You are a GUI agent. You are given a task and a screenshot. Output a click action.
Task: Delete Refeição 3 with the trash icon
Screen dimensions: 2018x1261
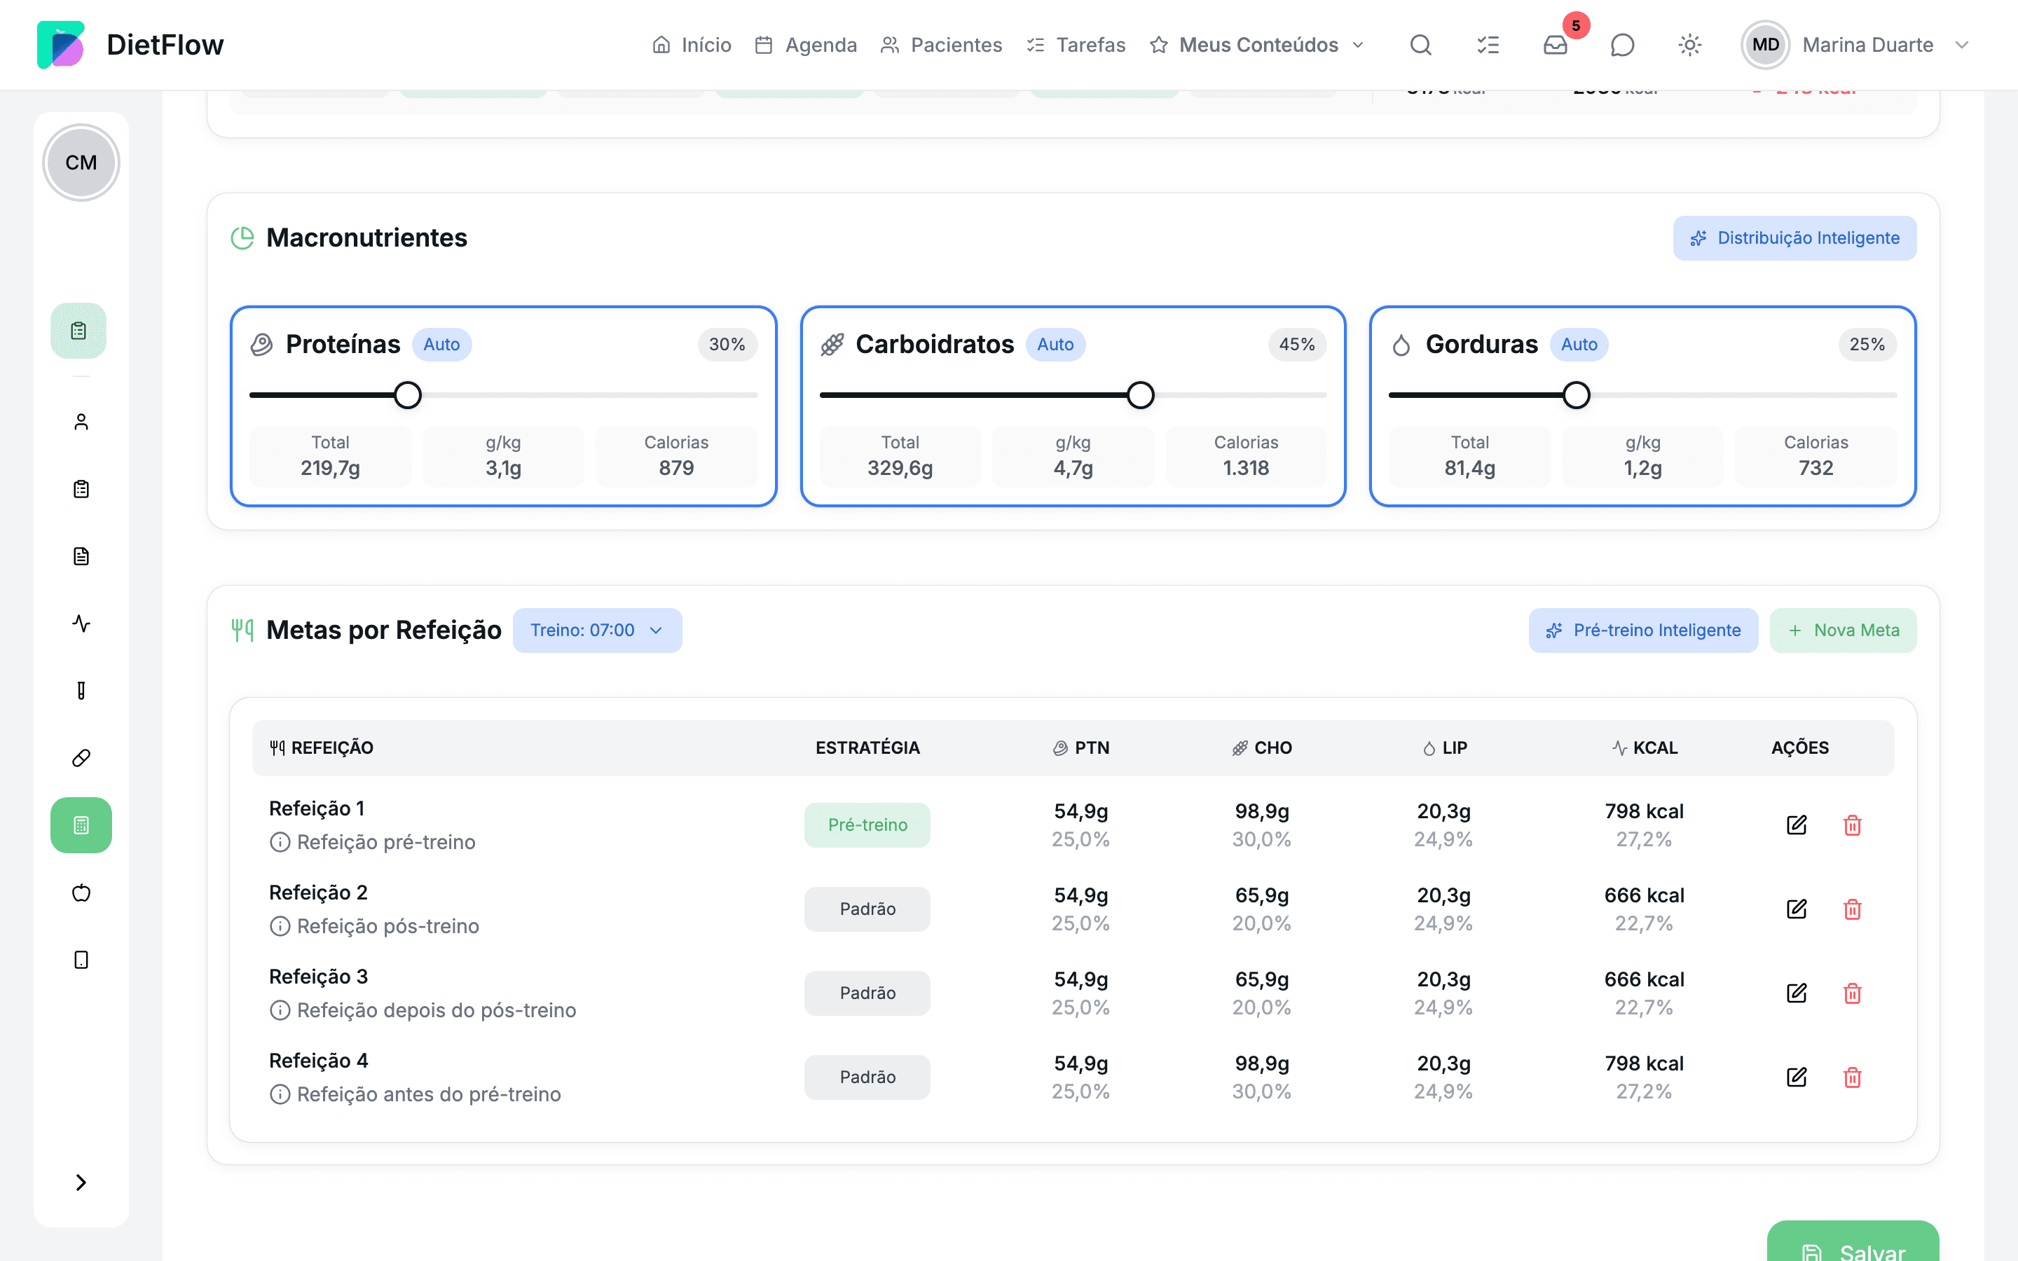point(1853,993)
